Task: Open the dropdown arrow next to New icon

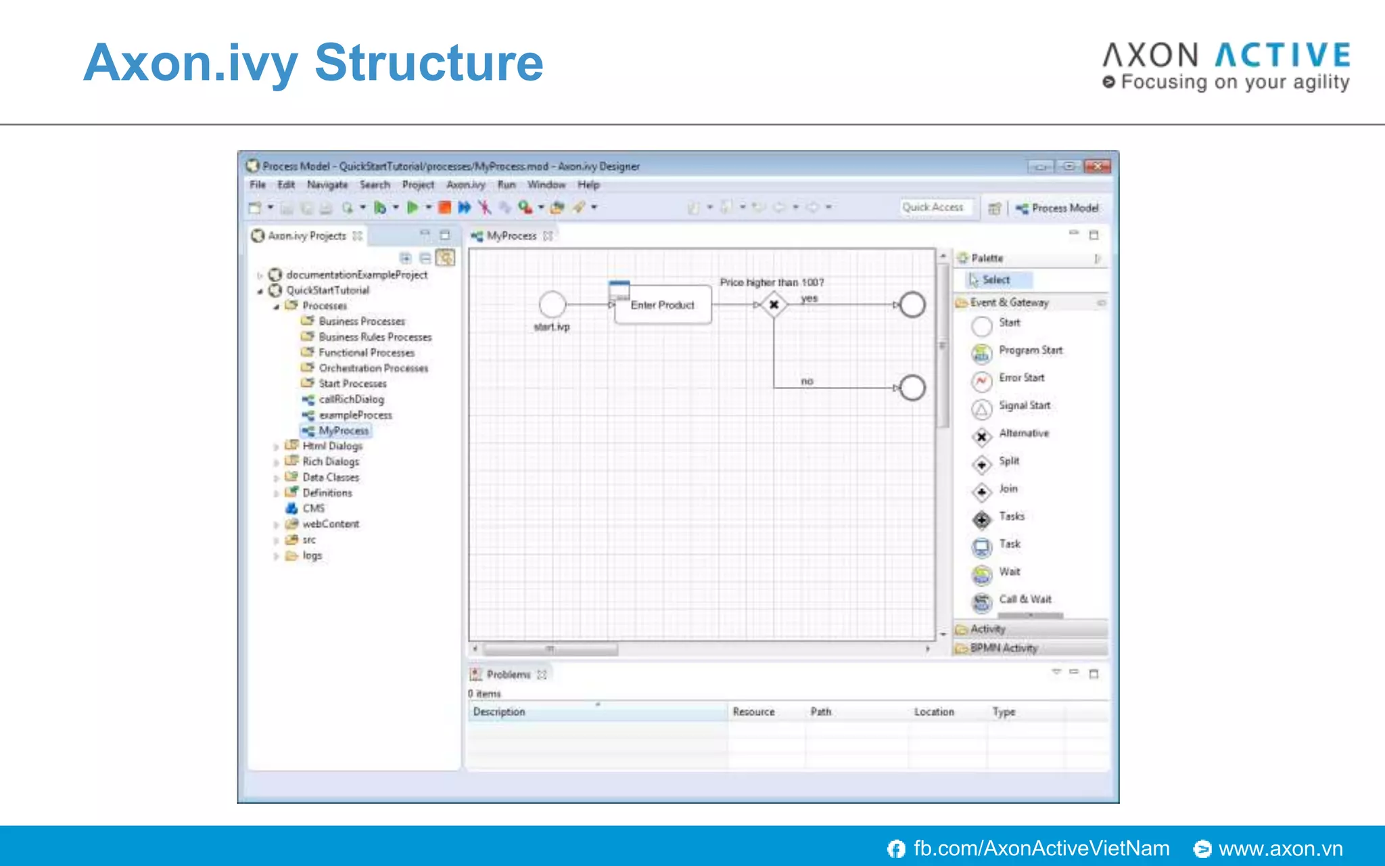Action: click(271, 207)
